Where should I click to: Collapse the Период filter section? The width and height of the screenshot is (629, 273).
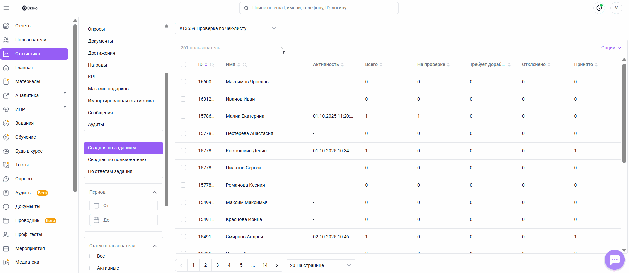154,192
